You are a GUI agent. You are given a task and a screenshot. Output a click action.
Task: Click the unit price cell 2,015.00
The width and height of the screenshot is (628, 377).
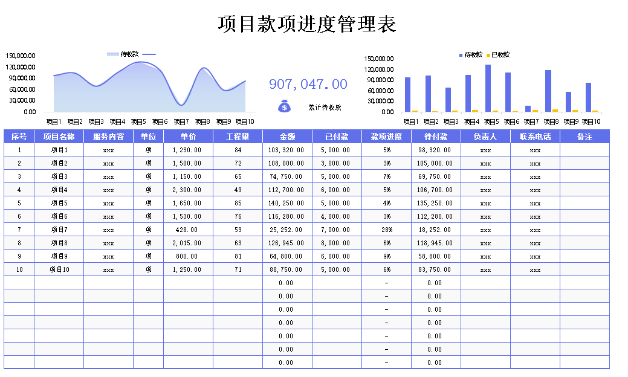point(188,243)
